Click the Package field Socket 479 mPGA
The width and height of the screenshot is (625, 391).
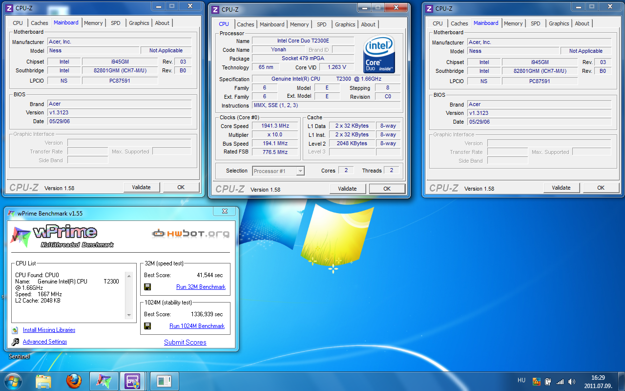[x=303, y=59]
